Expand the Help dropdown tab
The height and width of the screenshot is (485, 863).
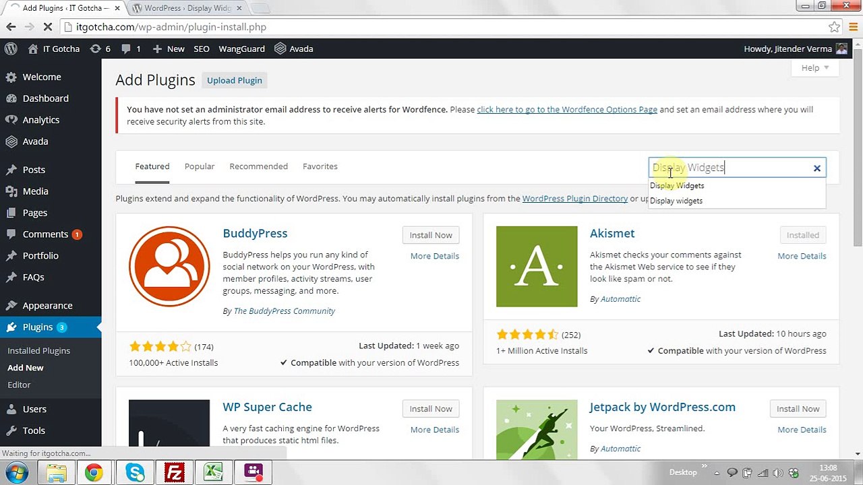click(x=815, y=68)
